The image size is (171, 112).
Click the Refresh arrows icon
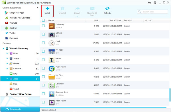[107, 9]
